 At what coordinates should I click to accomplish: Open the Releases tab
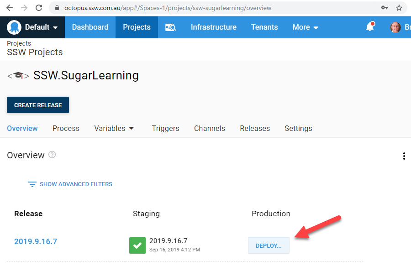[255, 128]
